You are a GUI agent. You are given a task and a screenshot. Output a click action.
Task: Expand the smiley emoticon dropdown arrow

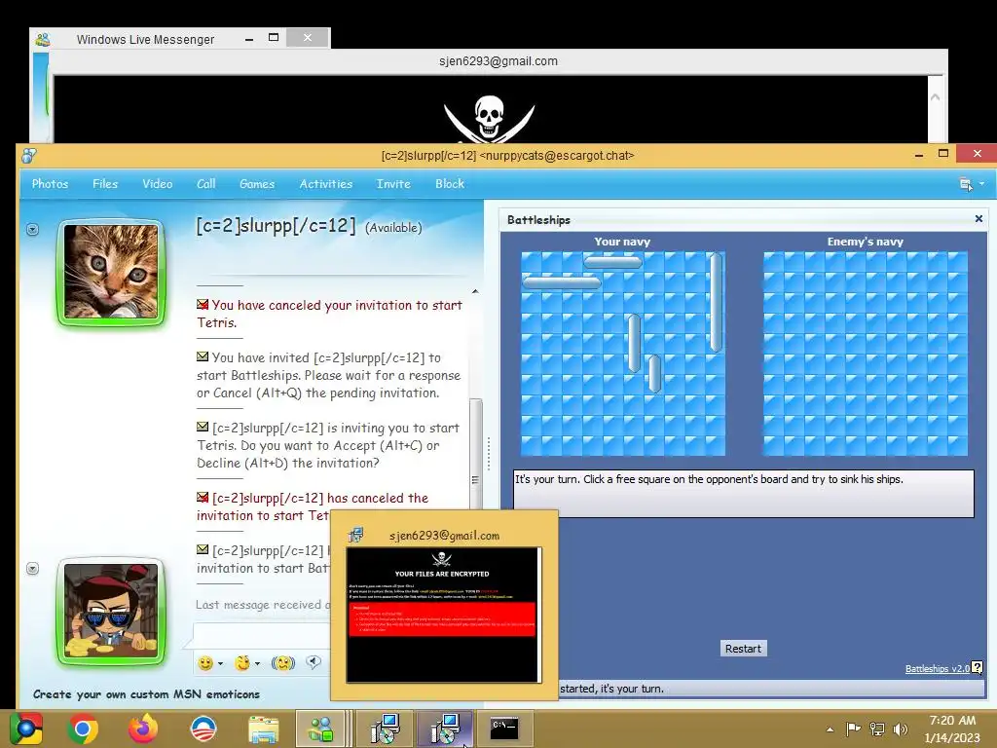click(220, 663)
